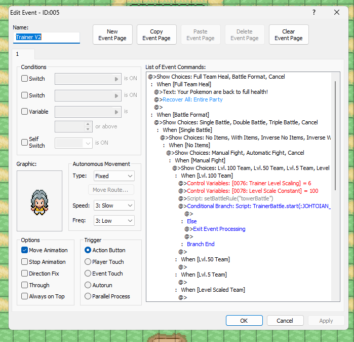Click OK to confirm event changes
This screenshot has height=342, width=354.
244,320
